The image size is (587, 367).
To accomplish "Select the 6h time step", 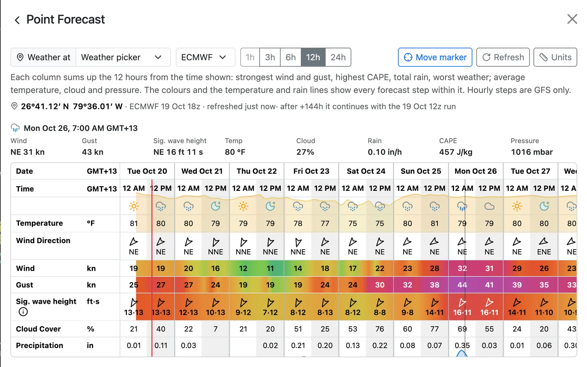I will [291, 57].
